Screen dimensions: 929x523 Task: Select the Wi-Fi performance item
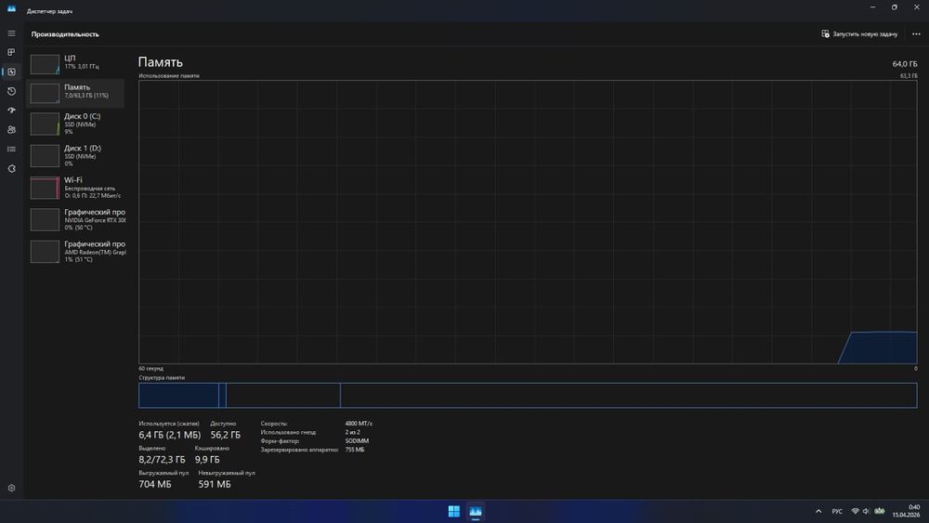[x=76, y=188]
